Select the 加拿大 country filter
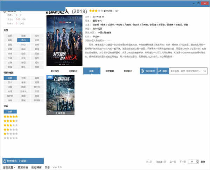This screenshot has height=170, width=210. pos(23,91)
